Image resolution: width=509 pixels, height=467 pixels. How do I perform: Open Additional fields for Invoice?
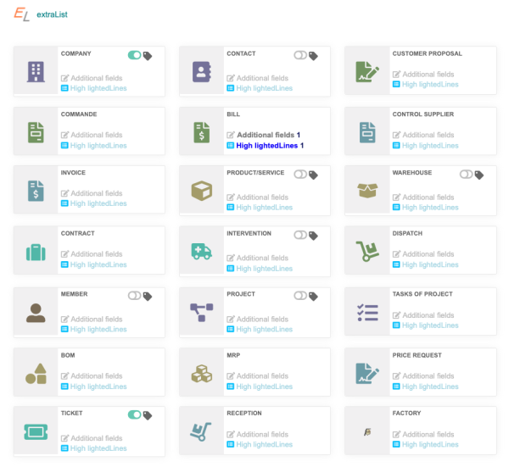tap(97, 193)
